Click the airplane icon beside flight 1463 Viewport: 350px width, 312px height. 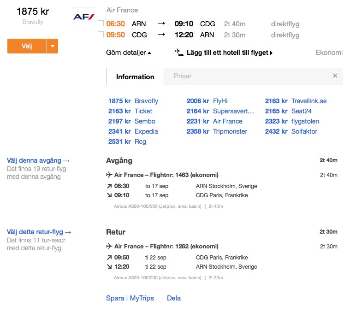[109, 175]
